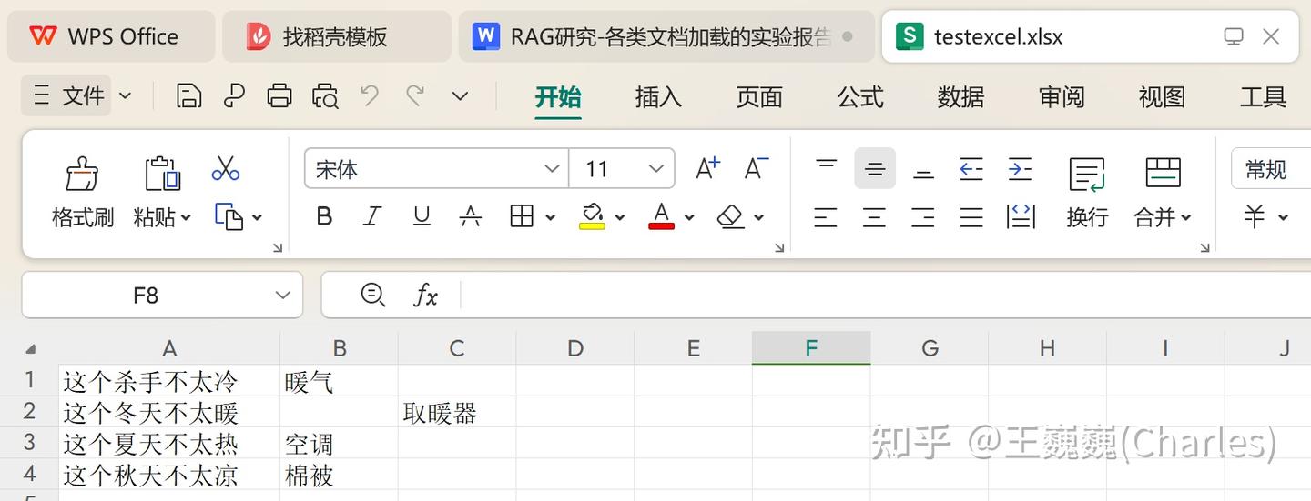Select middle vertical alignment
Screen dimensions: 1311x501
(874, 168)
